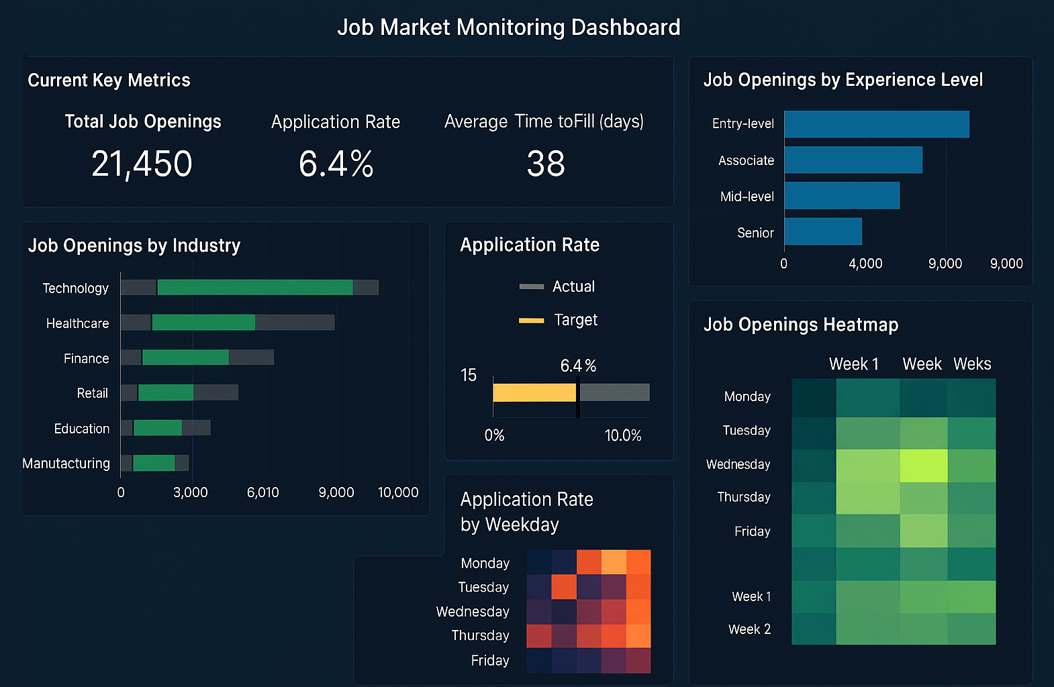Click the Week 1 column header in heatmap
Viewport: 1054px width, 687px height.
853,364
